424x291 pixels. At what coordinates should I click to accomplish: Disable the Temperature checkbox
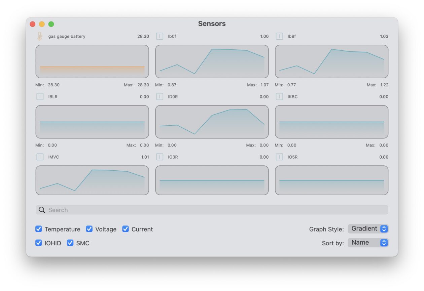pyautogui.click(x=38, y=229)
